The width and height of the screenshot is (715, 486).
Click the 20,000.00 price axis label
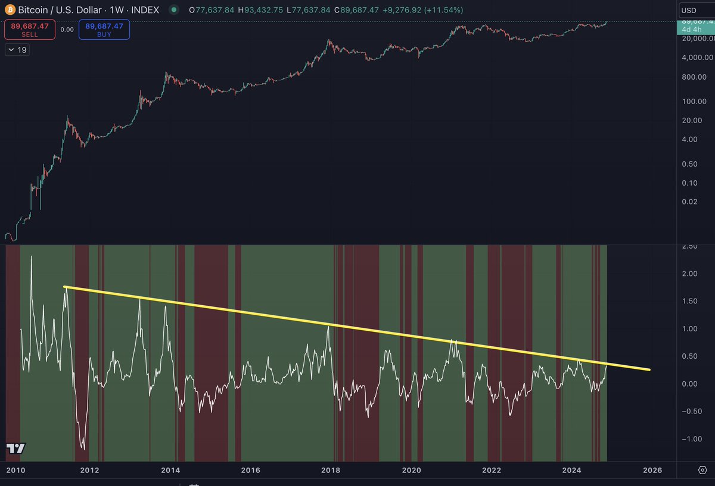[x=697, y=39]
